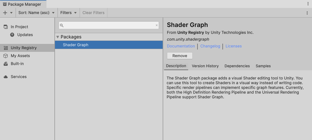This screenshot has width=312, height=140.
Task: Clear the search field with the x
Action: pos(156,25)
